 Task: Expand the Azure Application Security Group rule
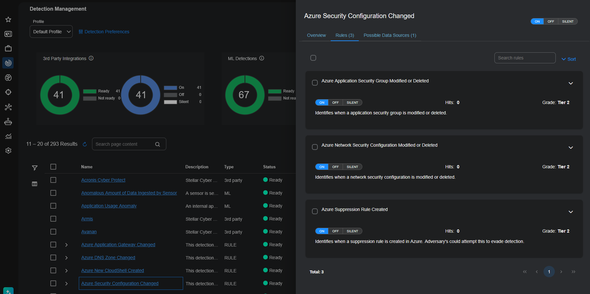(571, 83)
